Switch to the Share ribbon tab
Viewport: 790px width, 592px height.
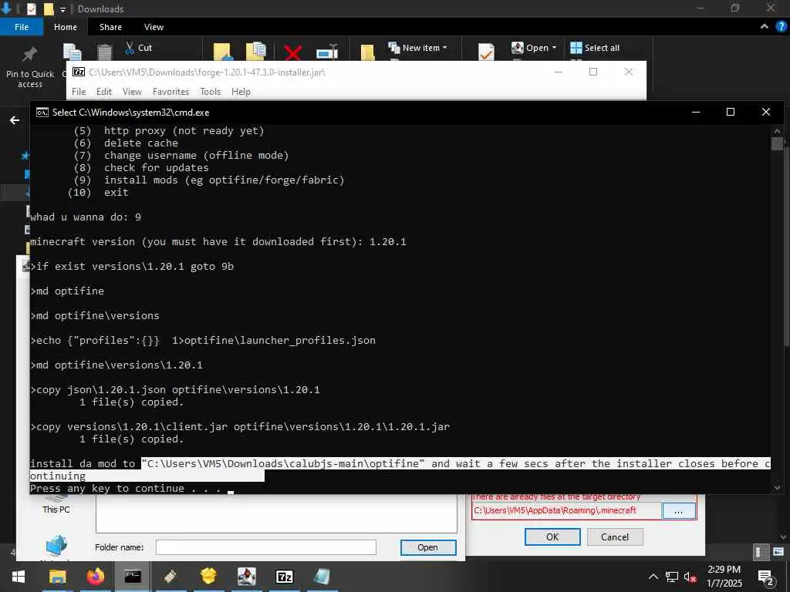pyautogui.click(x=110, y=27)
